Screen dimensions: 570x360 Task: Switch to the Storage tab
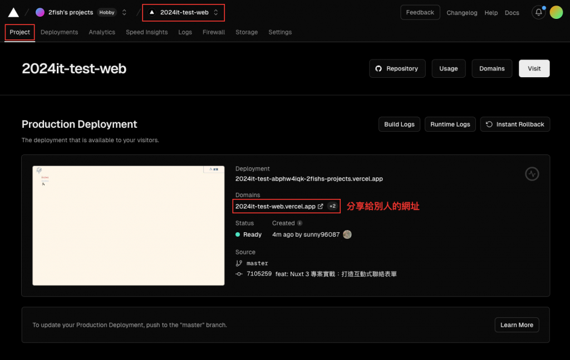coord(247,32)
